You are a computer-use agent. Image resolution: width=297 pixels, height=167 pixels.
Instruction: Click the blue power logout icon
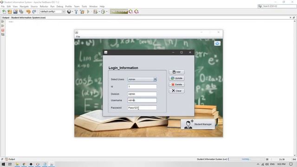click(x=217, y=43)
